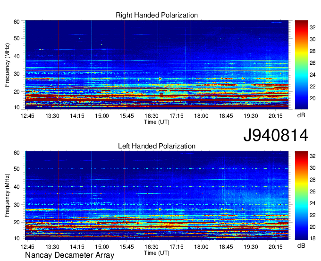Image resolution: width=321 pixels, height=261 pixels.
Task: Click the "60" frequency tick of Left Handed plot
Action: [17, 153]
